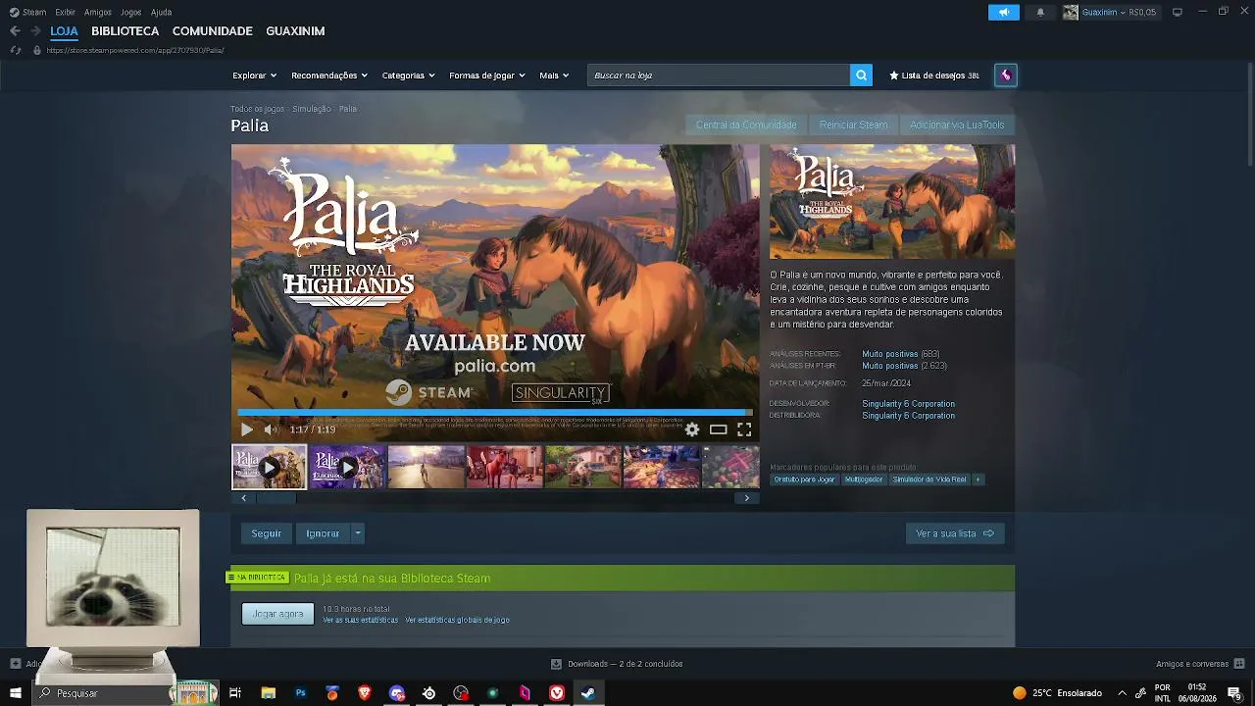Open Lista de desejos
The height and width of the screenshot is (706, 1255).
click(934, 76)
